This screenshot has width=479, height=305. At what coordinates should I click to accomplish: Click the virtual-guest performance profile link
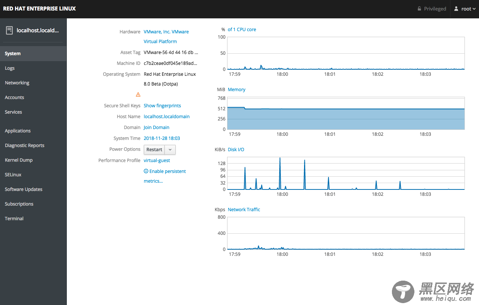click(x=157, y=161)
